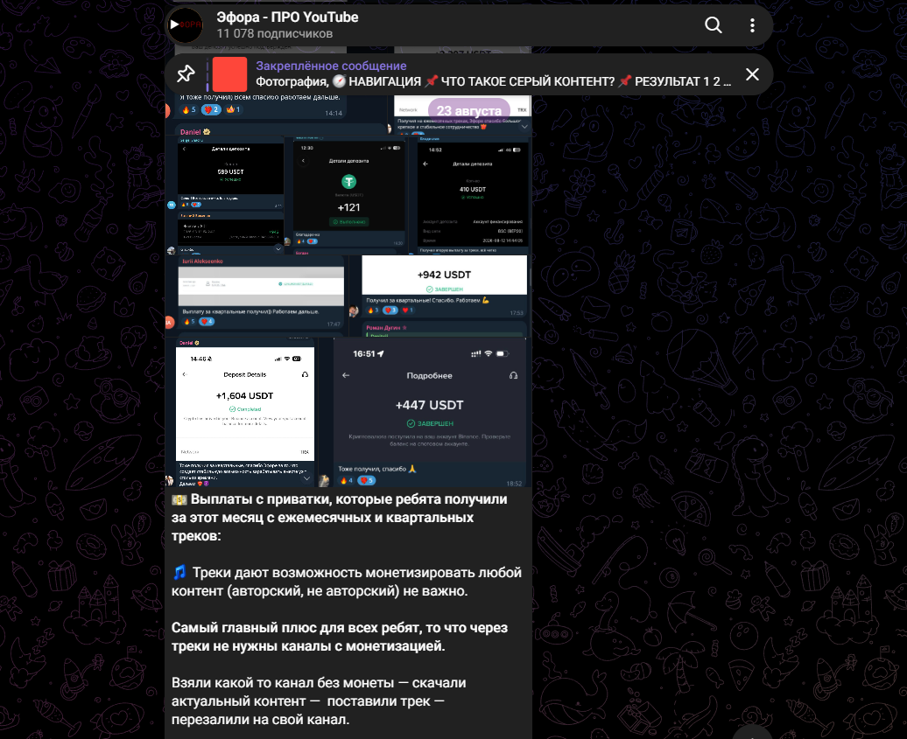Open the Эфора - ПРО YouTube channel title
907x739 pixels.
[x=287, y=17]
